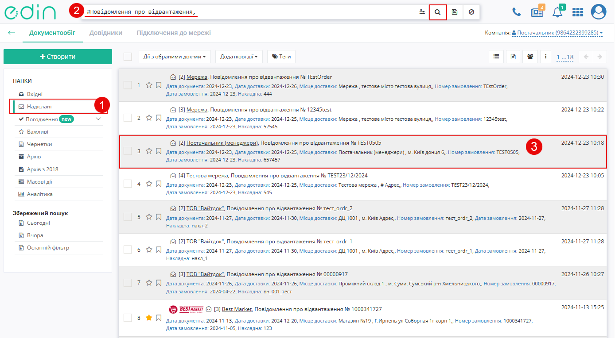Bookmark document тест_ordr_2 in row 5
Screen dimensions: 615x338
(158, 217)
